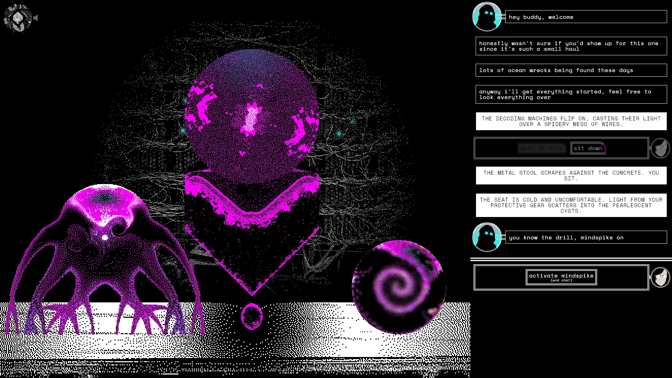Click the 'decoding machines flip on' narration box
This screenshot has height=378, width=672.
click(571, 121)
